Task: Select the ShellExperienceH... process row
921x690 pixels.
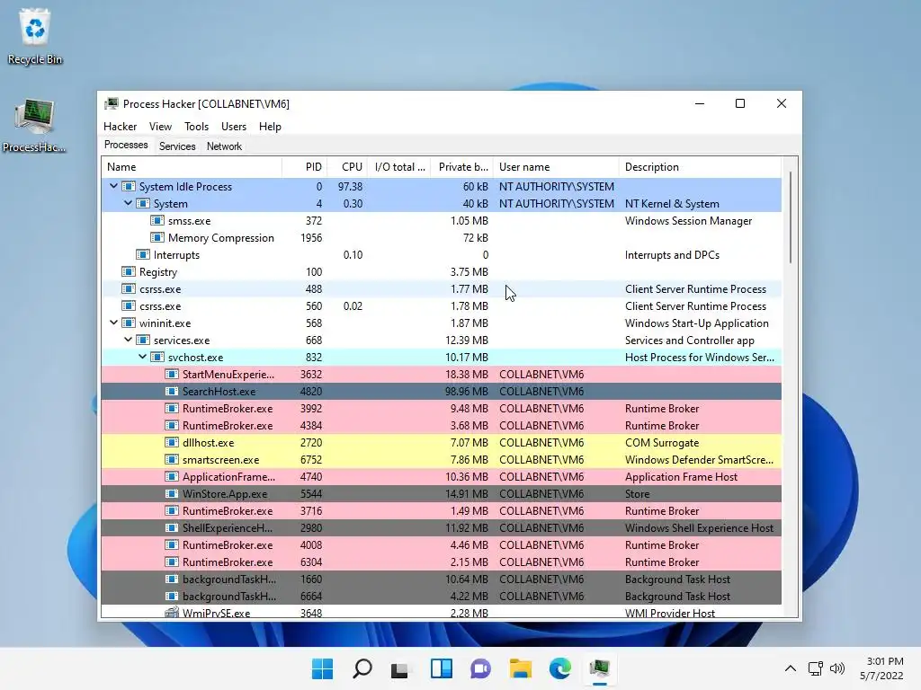Action: pos(442,527)
